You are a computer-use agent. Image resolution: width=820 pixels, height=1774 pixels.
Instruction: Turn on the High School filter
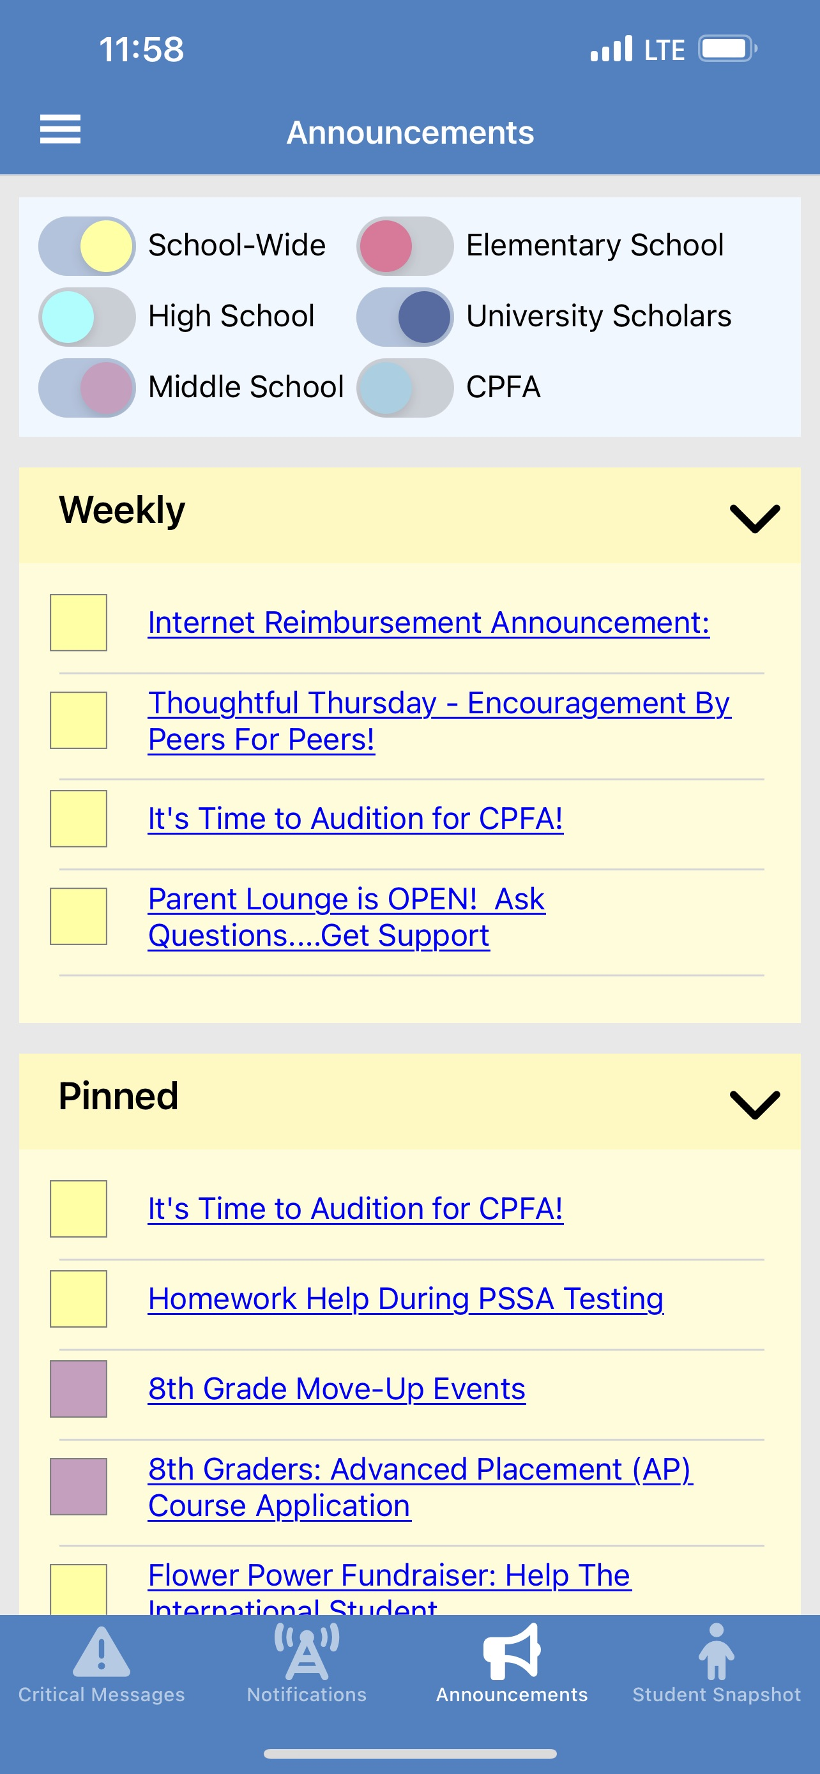tap(87, 317)
